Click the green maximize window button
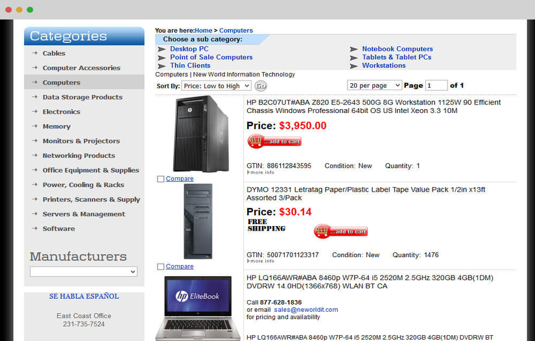Viewport: 535px width, 341px height. click(30, 10)
